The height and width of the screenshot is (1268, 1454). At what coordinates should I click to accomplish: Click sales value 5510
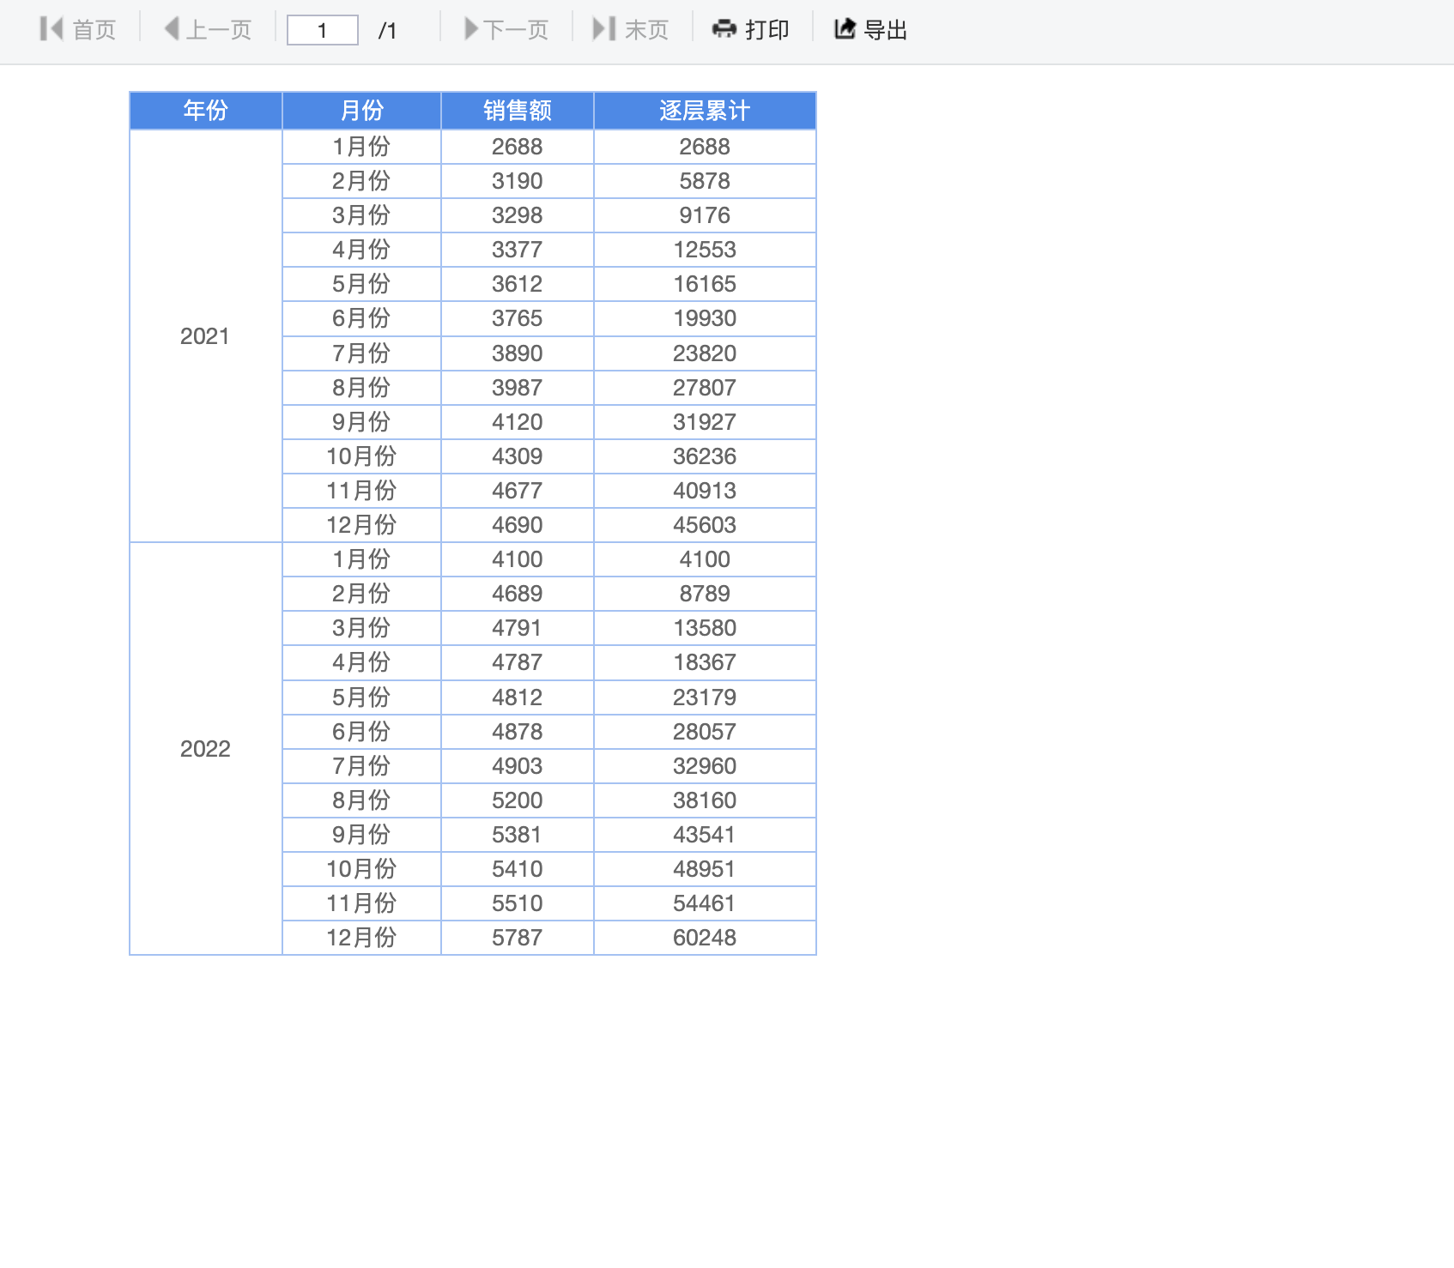518,903
